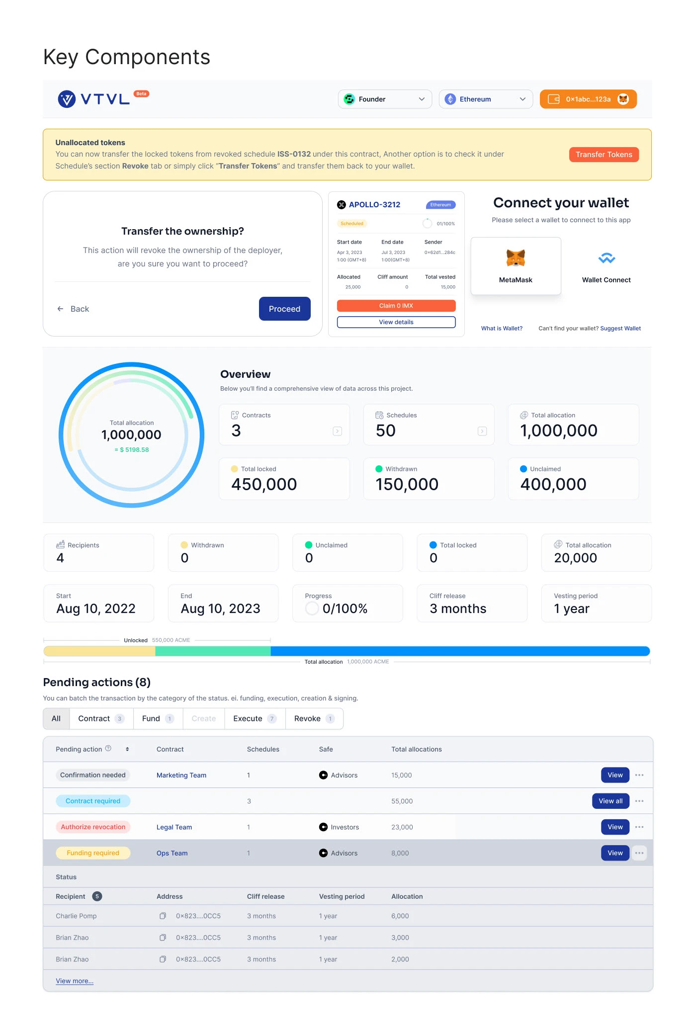The width and height of the screenshot is (696, 1036).
Task: Click View all on Contract required row
Action: [610, 801]
